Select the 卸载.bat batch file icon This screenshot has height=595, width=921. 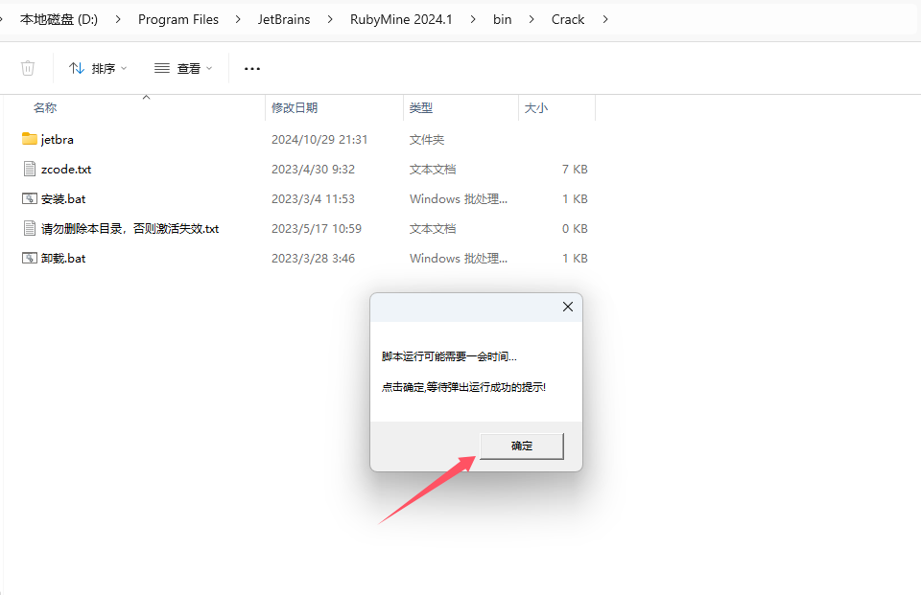tap(30, 258)
